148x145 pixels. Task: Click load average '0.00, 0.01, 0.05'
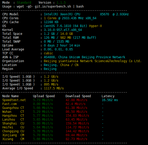click(58, 49)
